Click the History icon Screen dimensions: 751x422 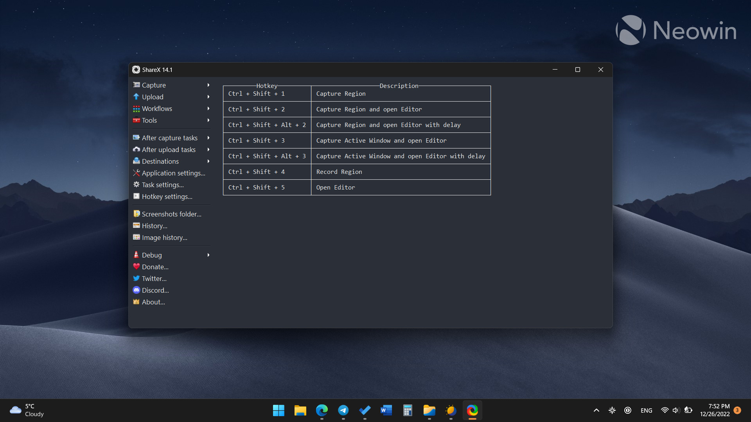[x=136, y=225]
